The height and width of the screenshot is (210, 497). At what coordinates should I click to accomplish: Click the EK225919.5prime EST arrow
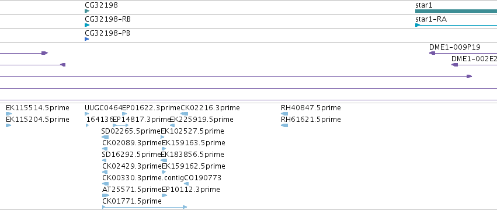point(172,125)
